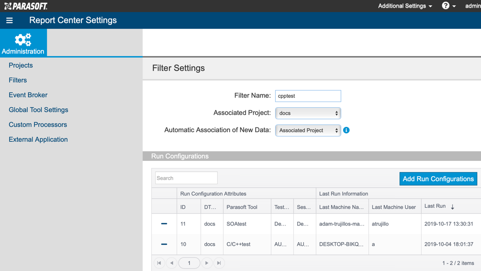Open Projects in the sidebar
481x271 pixels.
point(21,66)
